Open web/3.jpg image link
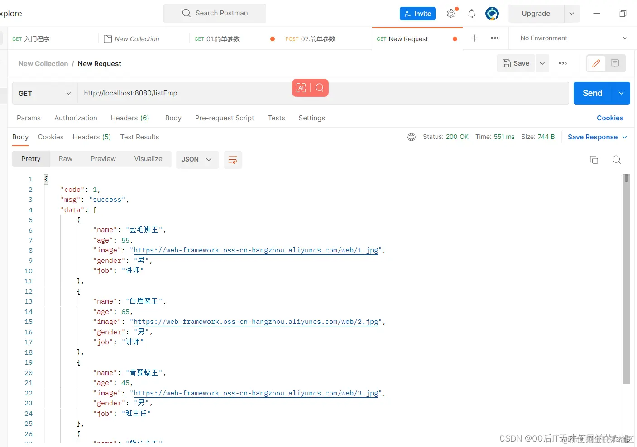Image resolution: width=637 pixels, height=447 pixels. 256,393
